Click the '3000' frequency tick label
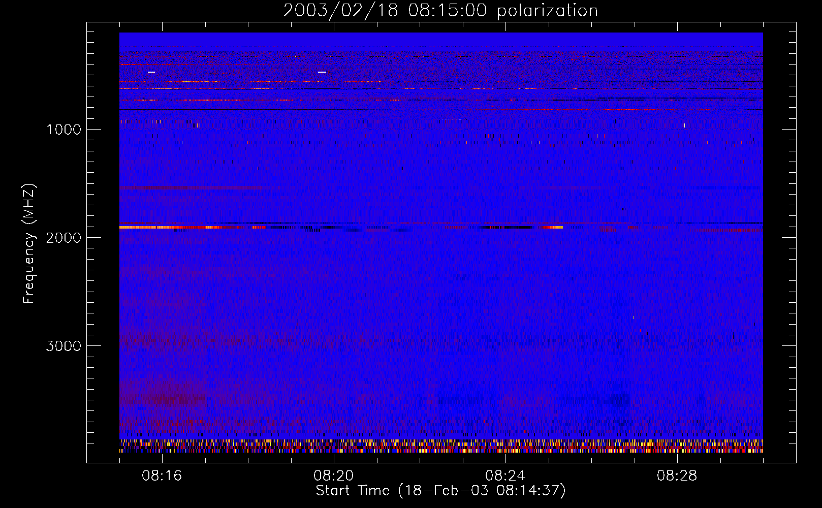Image resolution: width=822 pixels, height=508 pixels. pos(64,346)
